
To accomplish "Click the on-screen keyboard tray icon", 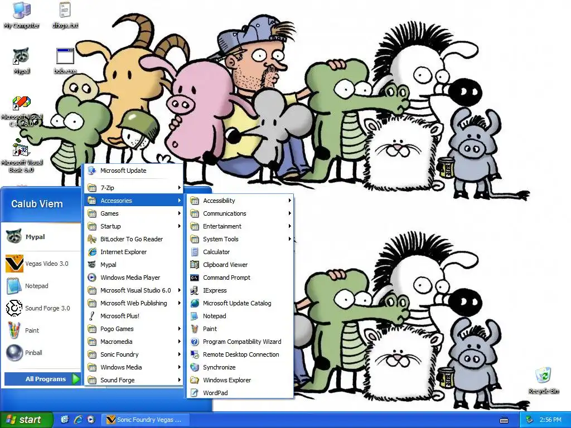I will (504, 420).
